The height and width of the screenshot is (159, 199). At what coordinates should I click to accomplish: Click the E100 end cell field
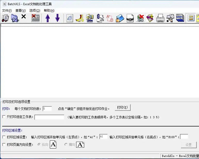coord(184,137)
